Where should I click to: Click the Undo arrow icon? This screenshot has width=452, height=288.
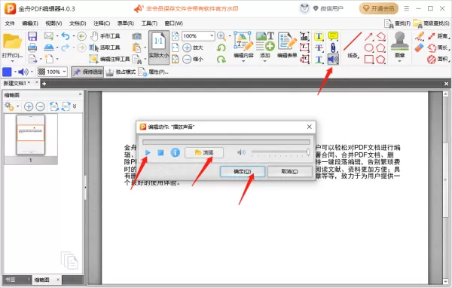[x=66, y=36]
